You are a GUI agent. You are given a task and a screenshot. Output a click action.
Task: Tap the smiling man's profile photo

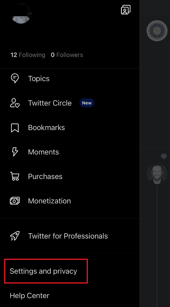click(x=157, y=174)
